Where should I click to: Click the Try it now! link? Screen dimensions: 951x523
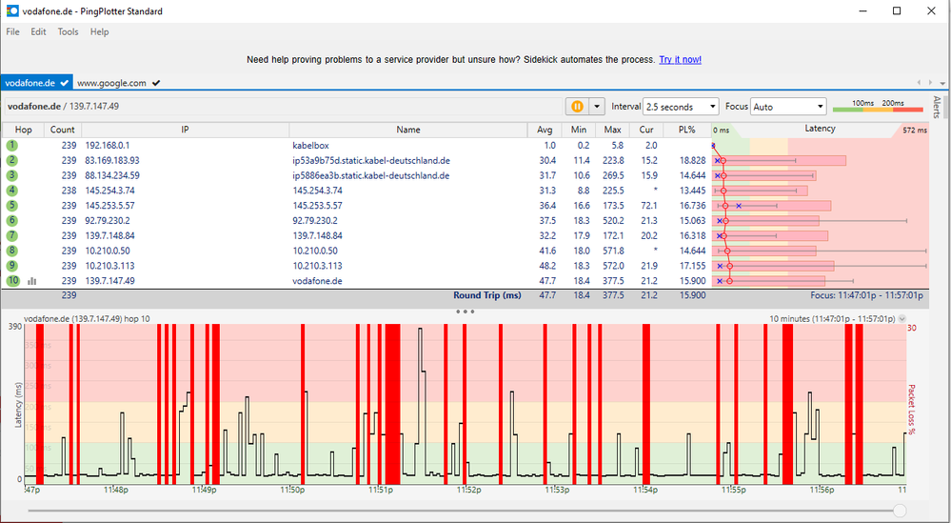680,59
